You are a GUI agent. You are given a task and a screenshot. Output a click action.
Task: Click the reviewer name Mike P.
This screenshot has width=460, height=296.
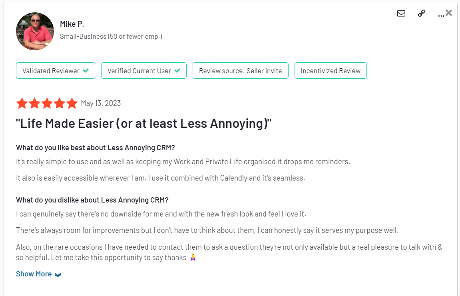tap(72, 24)
